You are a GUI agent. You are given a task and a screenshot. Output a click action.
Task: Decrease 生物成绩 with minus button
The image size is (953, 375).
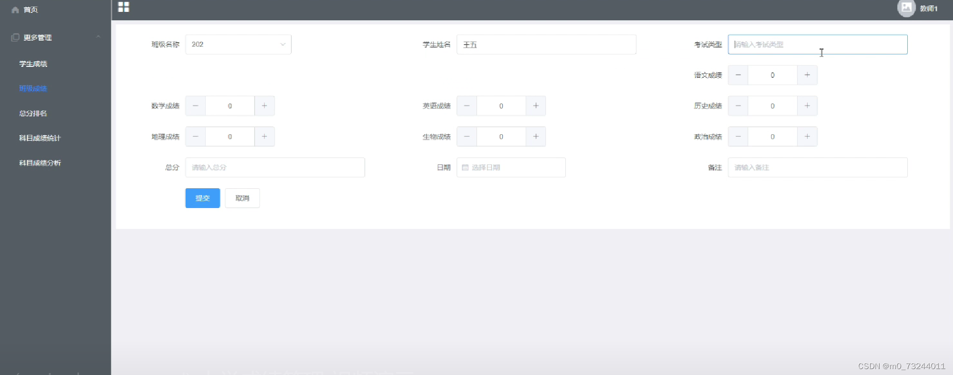click(x=467, y=137)
